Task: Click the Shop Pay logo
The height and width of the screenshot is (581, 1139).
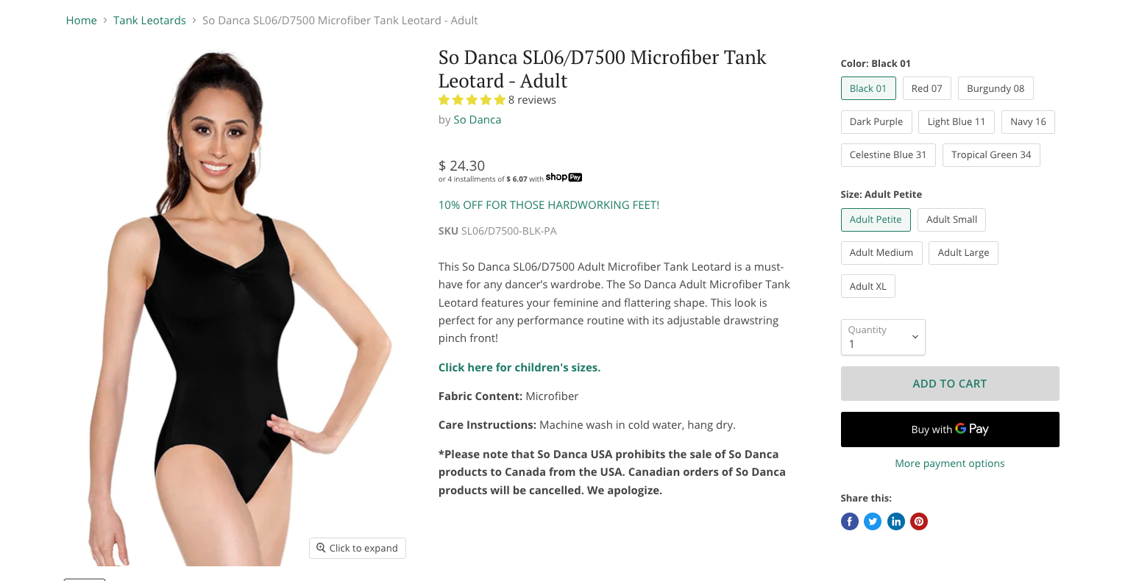Action: pos(564,177)
